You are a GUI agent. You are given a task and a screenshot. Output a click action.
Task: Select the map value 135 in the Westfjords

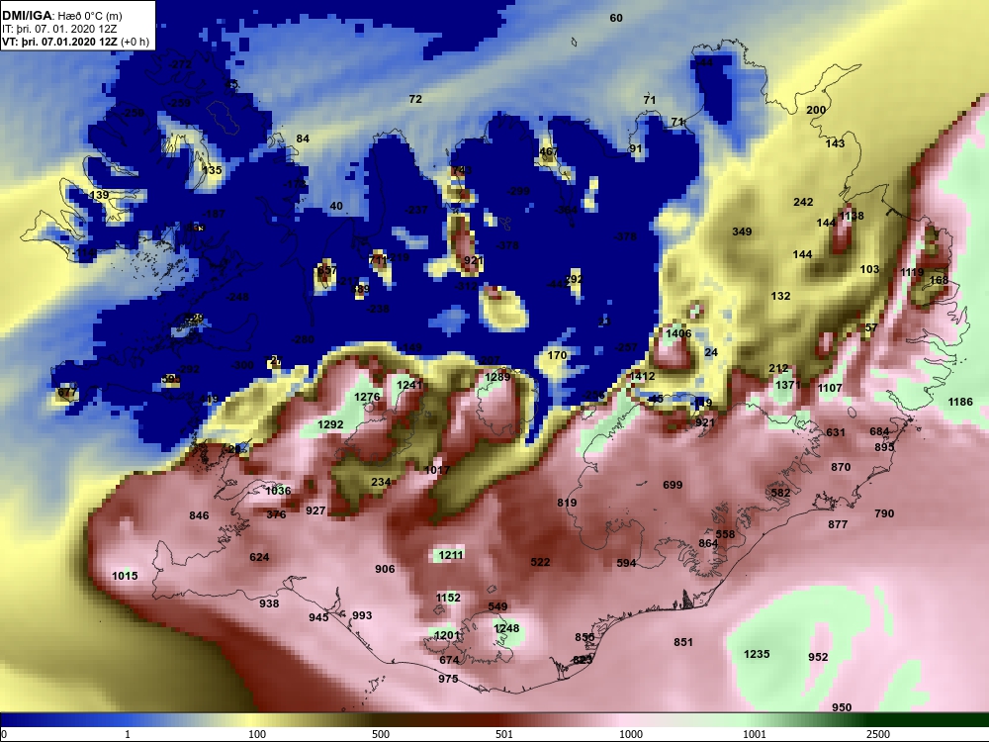212,170
